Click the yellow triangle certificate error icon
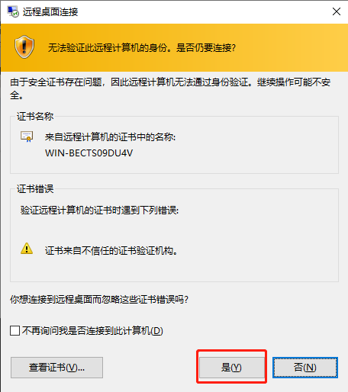348x392 pixels. [x=27, y=249]
